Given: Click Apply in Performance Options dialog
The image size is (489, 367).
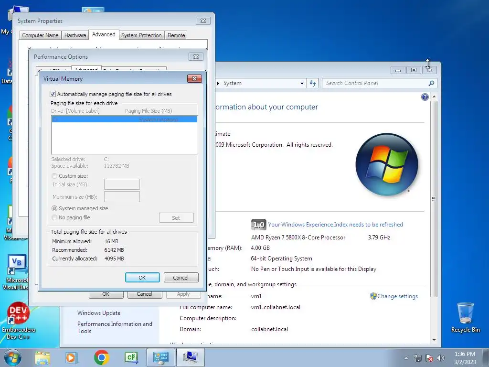Looking at the screenshot, I should [183, 294].
